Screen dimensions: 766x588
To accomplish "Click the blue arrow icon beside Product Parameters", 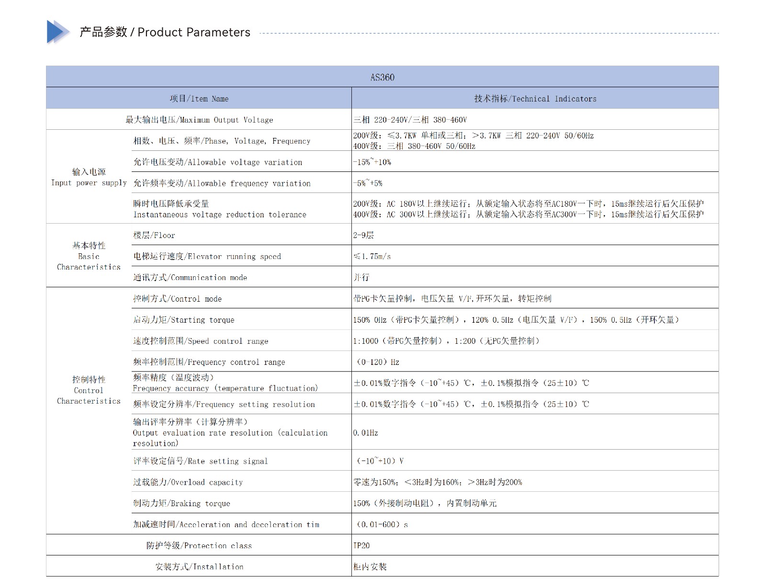I will coord(58,32).
